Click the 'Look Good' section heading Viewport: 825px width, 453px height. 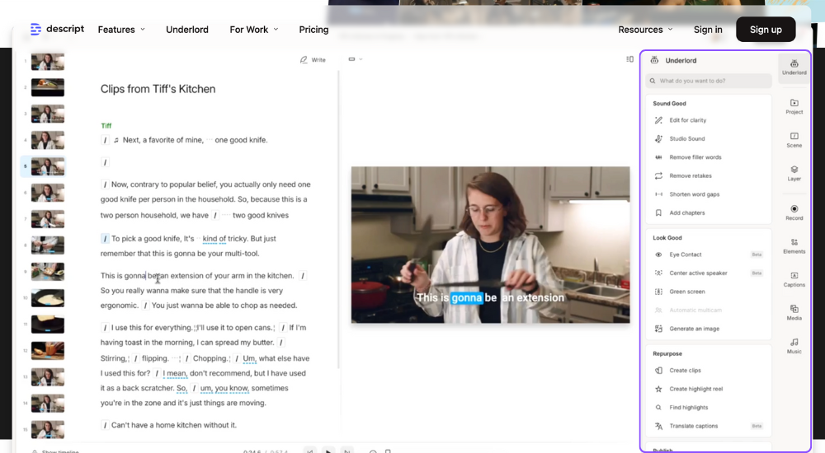point(667,238)
